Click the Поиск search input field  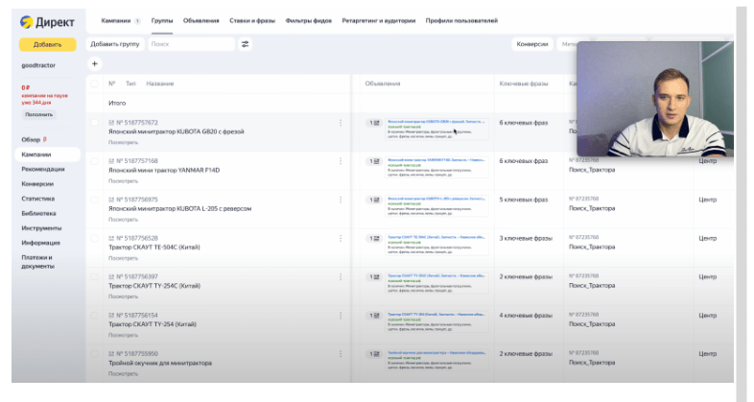(x=191, y=44)
